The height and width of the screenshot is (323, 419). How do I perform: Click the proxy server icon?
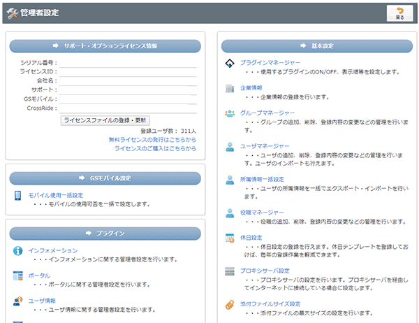coord(230,271)
